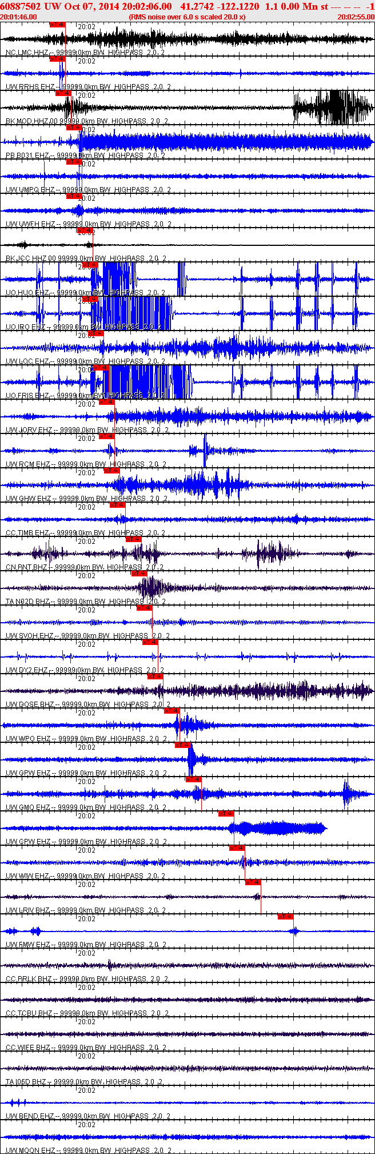The image size is (375, 1154).
Task: Click the red pick flag on UW GMO trace
Action: [194, 779]
